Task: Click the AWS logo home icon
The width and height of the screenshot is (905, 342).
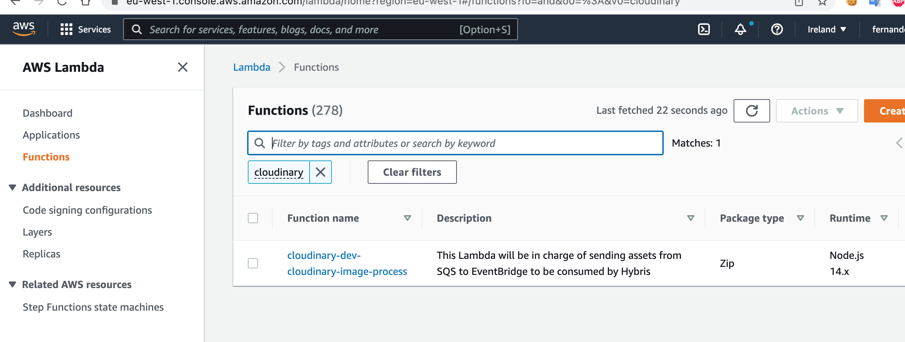Action: (24, 29)
